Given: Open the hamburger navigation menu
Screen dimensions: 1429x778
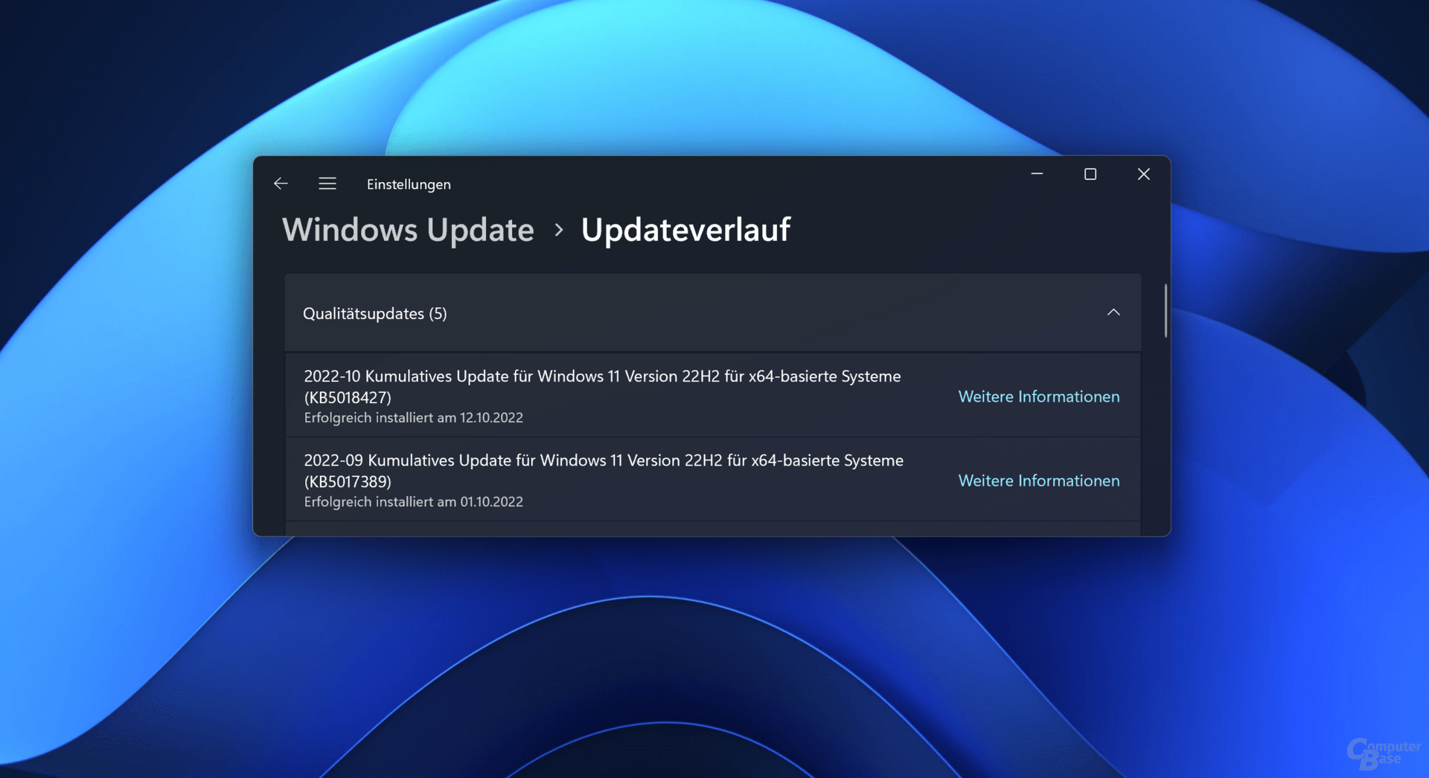Looking at the screenshot, I should (x=327, y=184).
